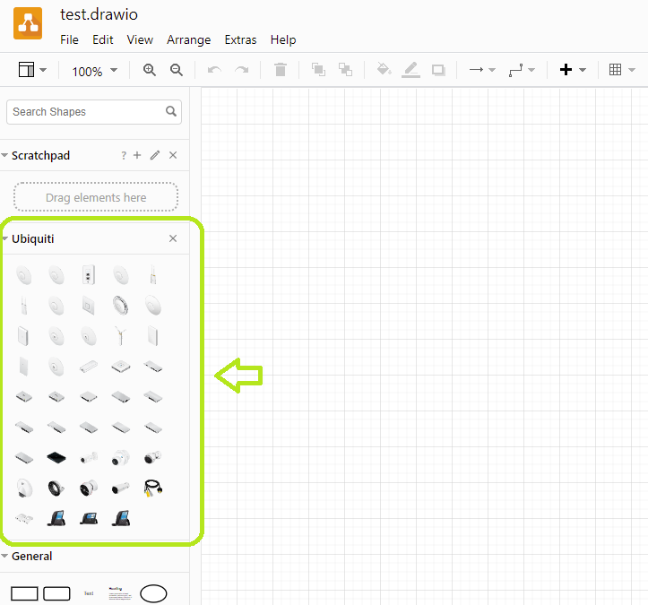Select the last desk phone shape
Viewport: 648px width, 605px height.
click(x=121, y=518)
